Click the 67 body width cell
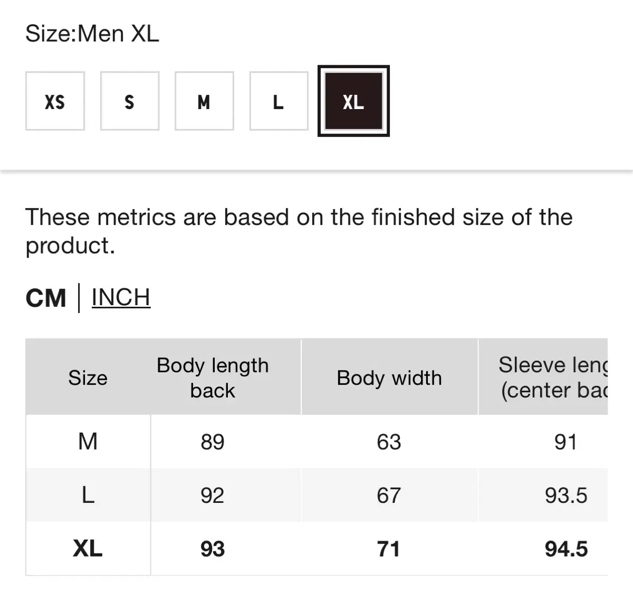 [x=389, y=495]
